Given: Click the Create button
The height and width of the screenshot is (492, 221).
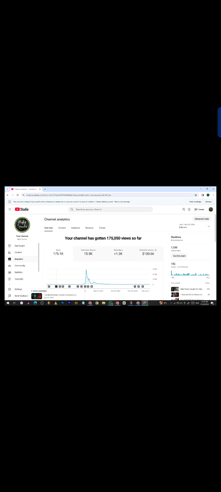Looking at the screenshot, I should (x=199, y=209).
